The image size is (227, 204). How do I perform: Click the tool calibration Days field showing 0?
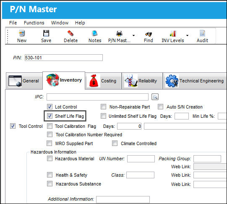(129, 126)
